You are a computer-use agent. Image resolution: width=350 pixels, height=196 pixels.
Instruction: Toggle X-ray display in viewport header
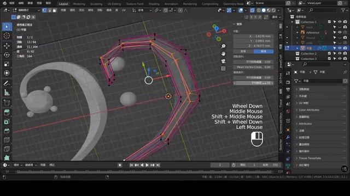252,10
